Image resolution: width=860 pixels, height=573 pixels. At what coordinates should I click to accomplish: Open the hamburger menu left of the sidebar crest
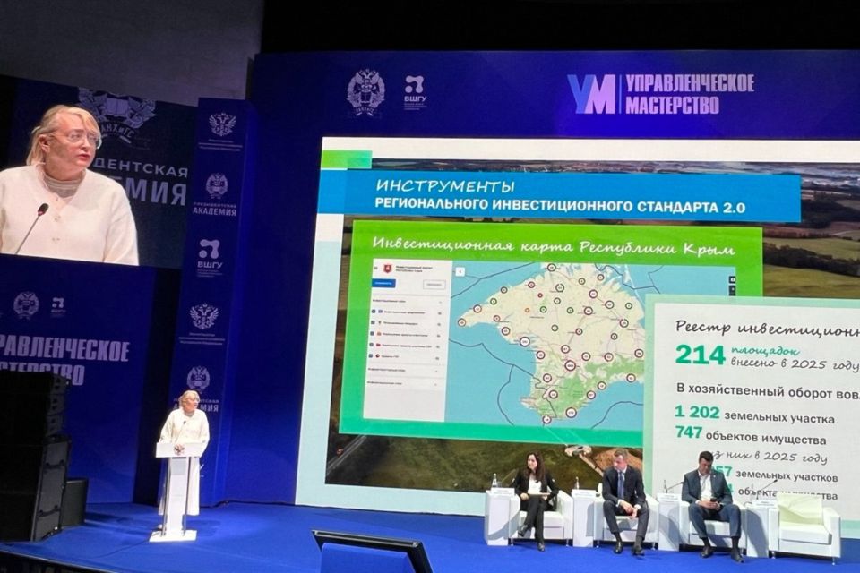point(374,268)
